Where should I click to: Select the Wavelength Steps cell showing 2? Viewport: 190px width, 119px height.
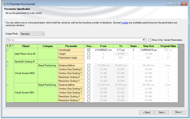(133, 50)
